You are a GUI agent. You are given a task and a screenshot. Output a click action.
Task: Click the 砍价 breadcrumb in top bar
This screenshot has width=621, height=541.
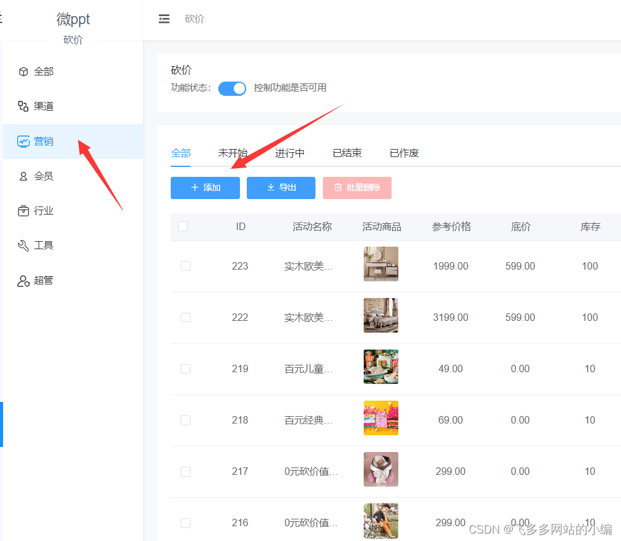(194, 19)
